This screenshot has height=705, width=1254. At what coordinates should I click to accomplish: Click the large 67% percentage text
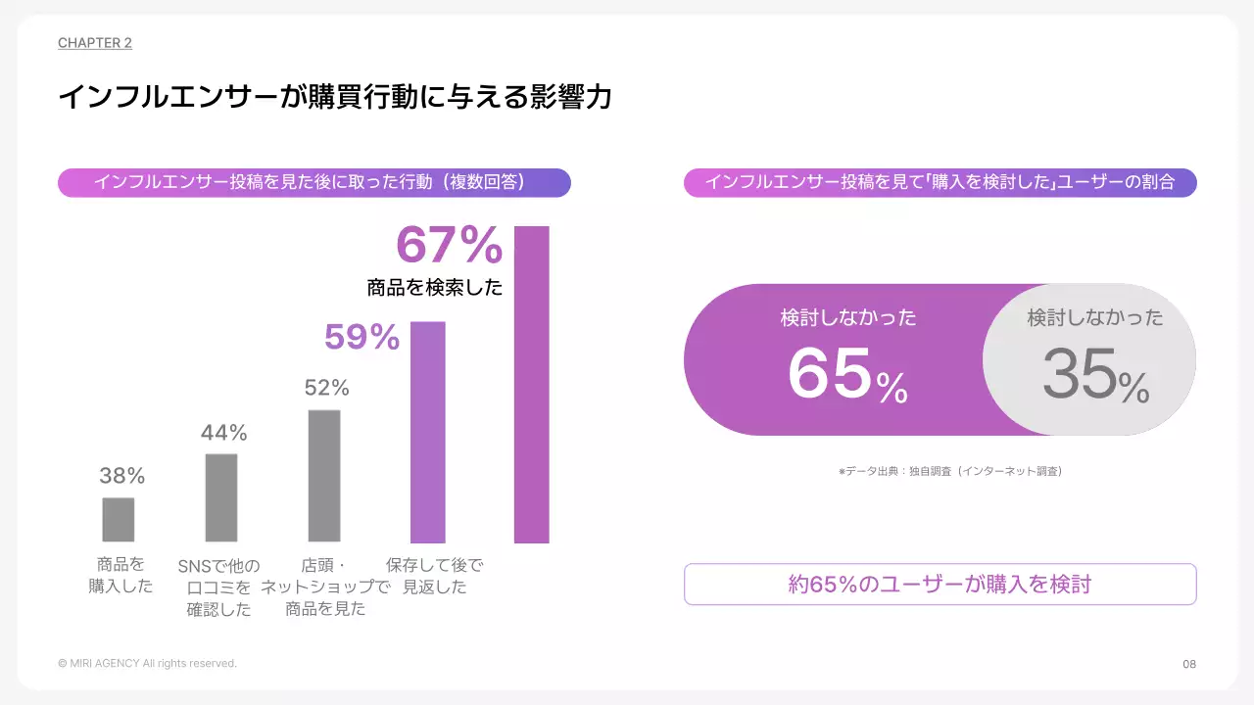[449, 246]
